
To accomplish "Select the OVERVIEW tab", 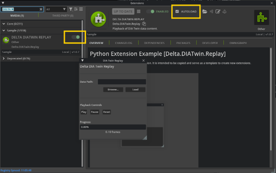I will [x=96, y=43].
